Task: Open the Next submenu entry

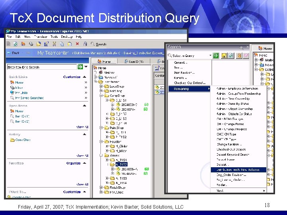Action: [x=238, y=191]
